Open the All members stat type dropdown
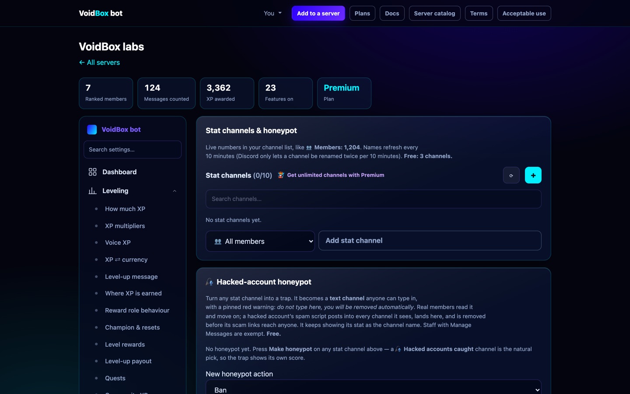Screen dimensions: 630x394 (260, 241)
